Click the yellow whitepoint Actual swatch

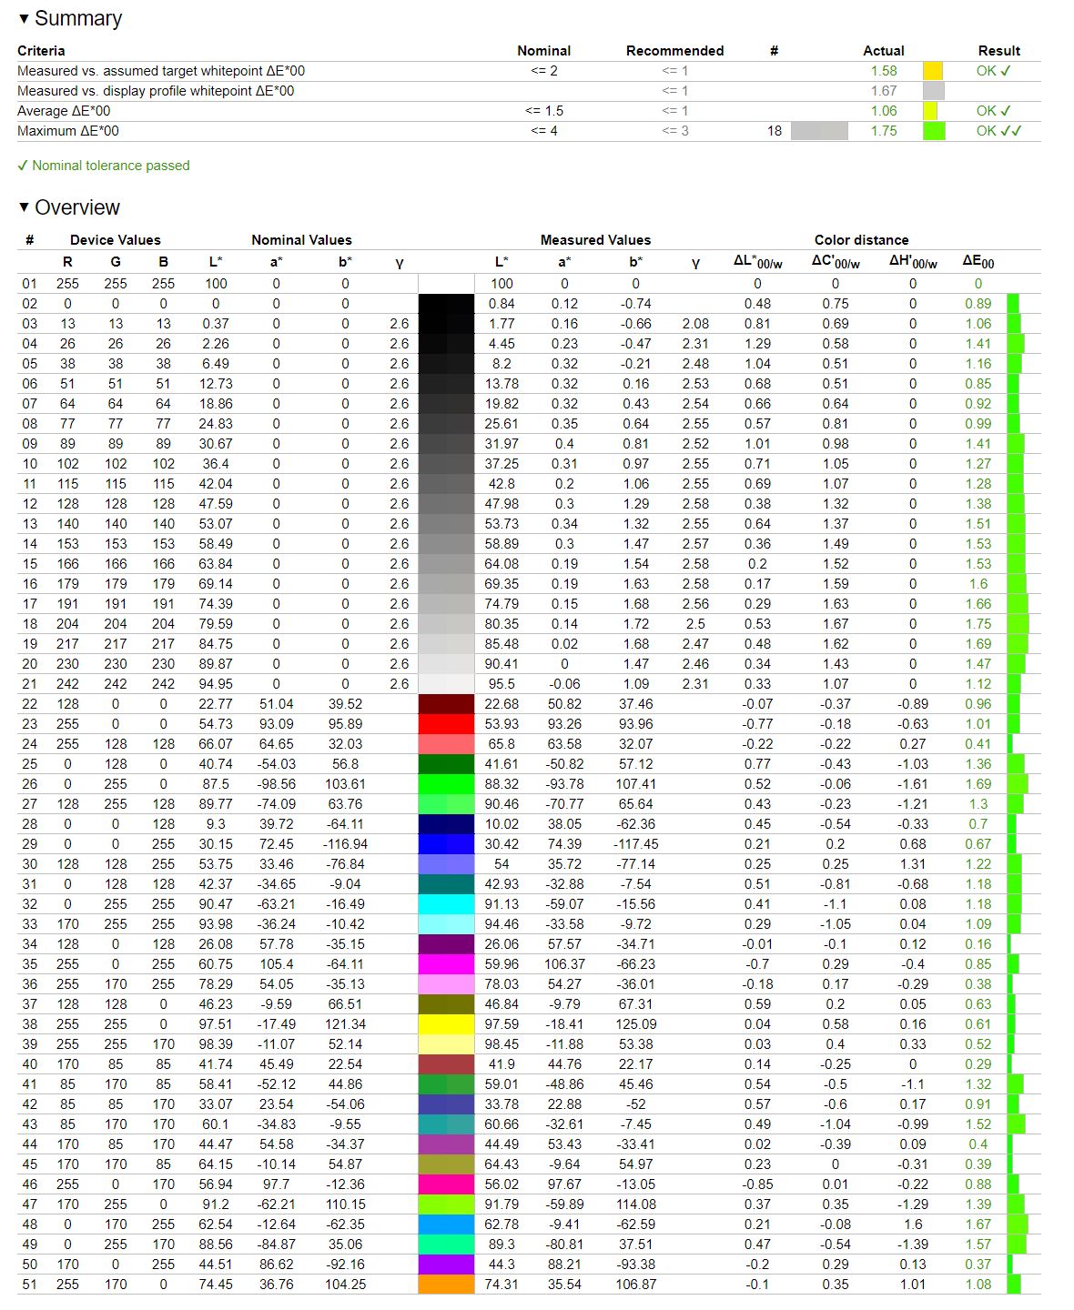933,71
